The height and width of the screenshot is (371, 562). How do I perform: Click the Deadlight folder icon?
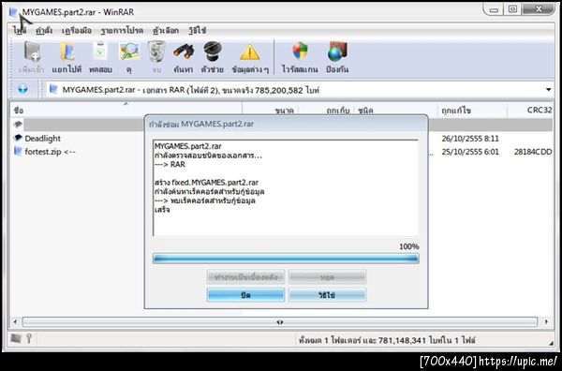18,138
